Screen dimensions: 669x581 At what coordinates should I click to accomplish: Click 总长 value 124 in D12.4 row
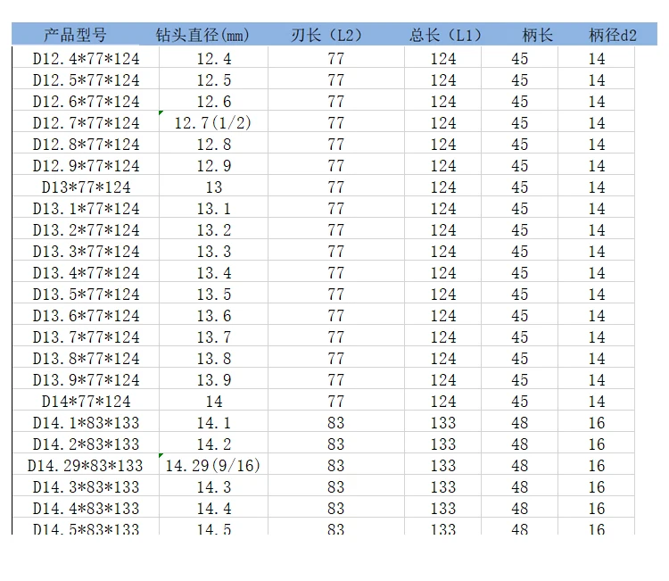(442, 59)
